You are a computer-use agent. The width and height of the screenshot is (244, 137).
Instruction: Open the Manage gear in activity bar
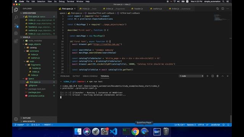(x=16, y=119)
